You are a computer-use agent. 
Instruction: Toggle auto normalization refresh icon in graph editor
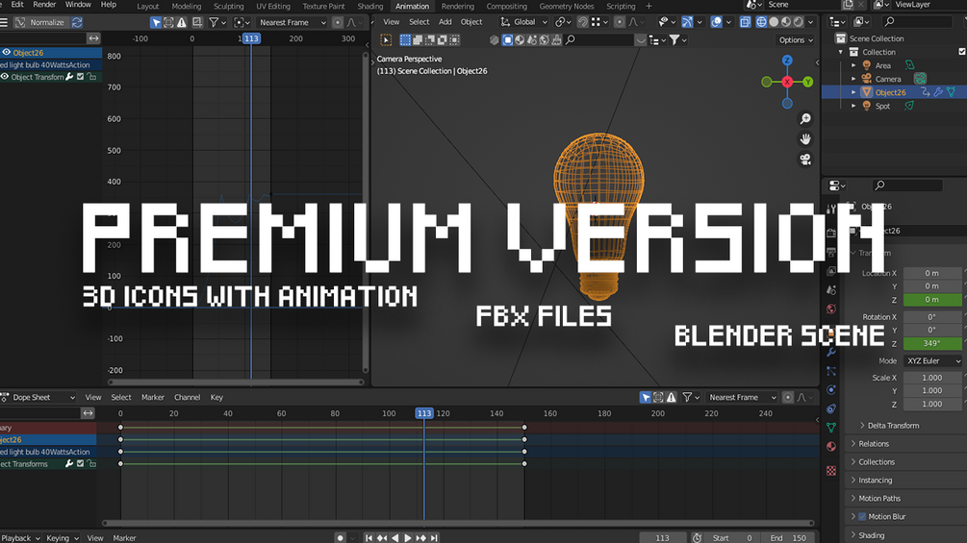(x=77, y=22)
